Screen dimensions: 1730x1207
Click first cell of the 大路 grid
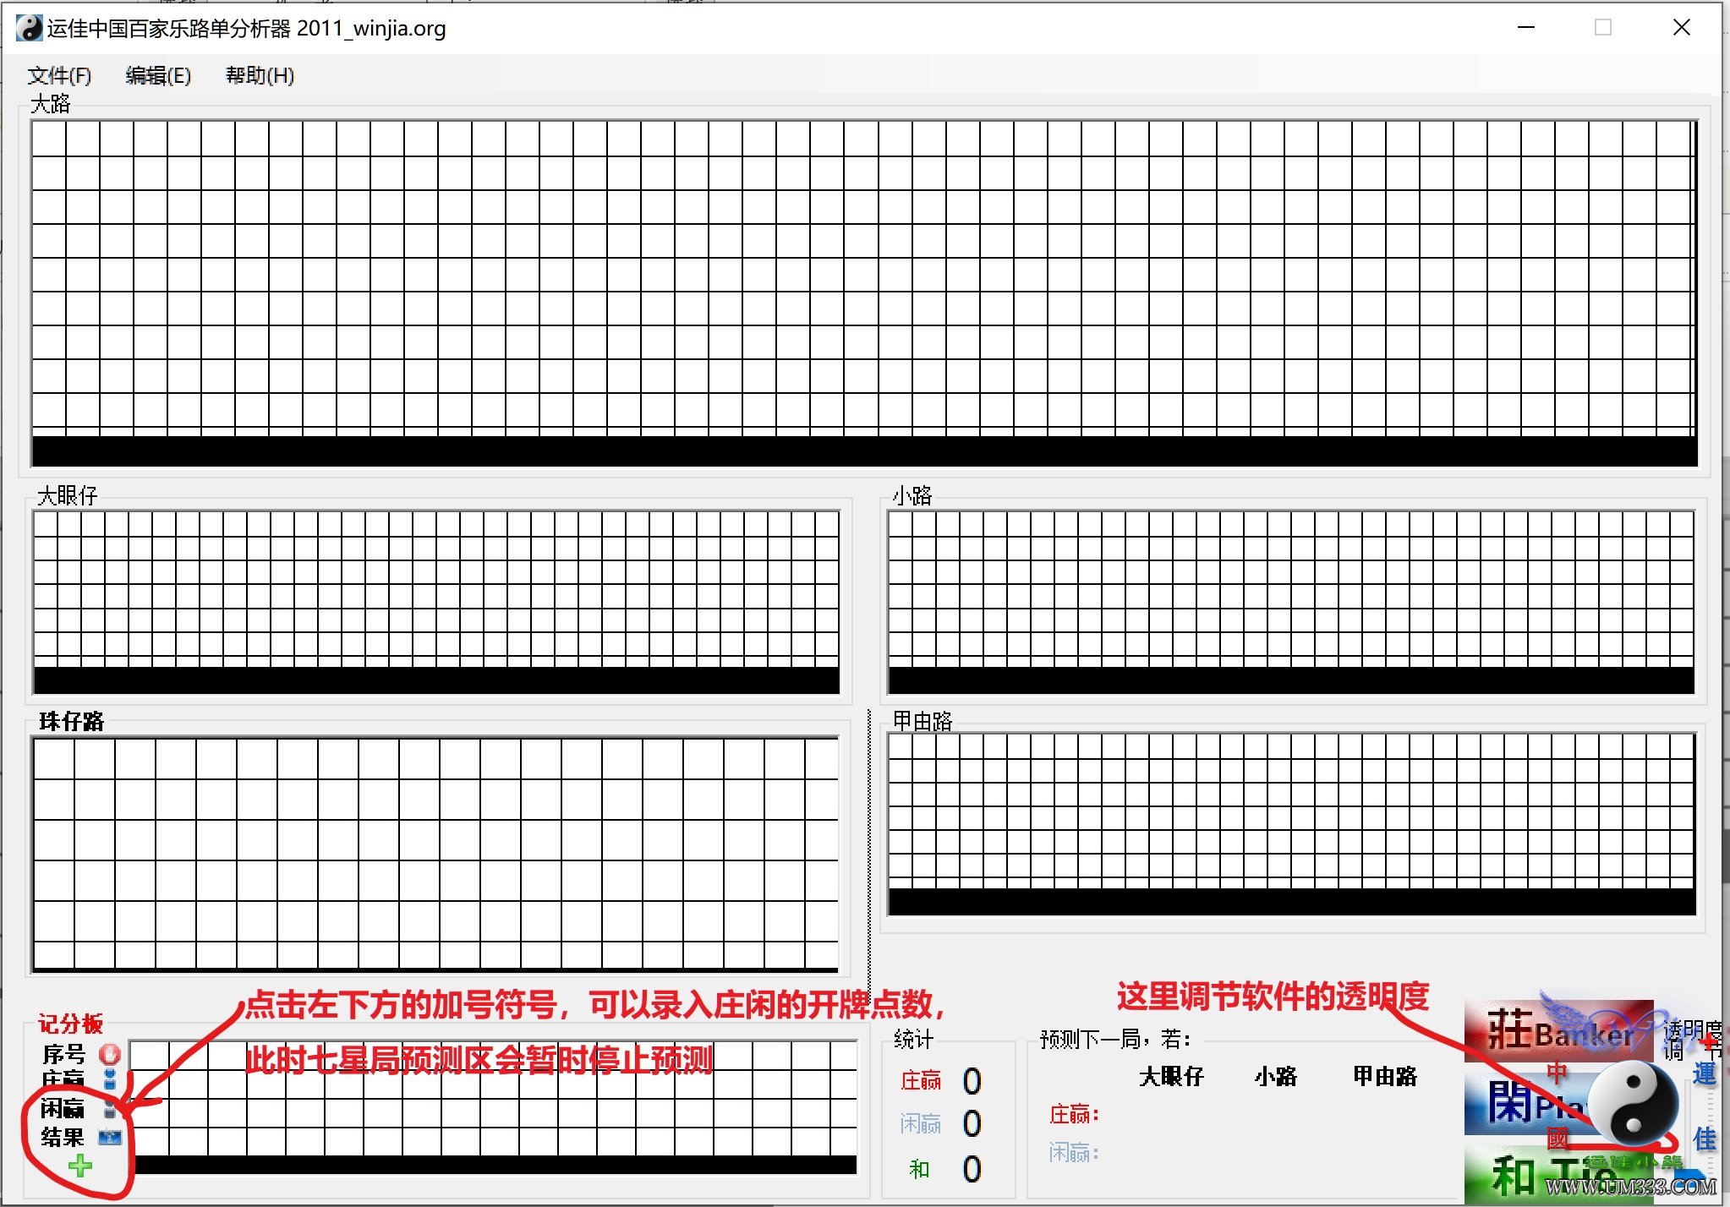click(49, 139)
